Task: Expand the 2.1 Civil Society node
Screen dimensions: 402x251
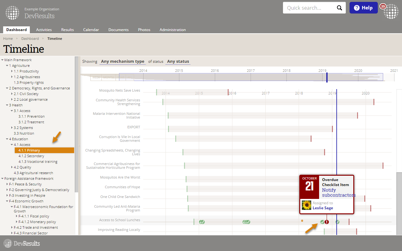Action: [12, 94]
